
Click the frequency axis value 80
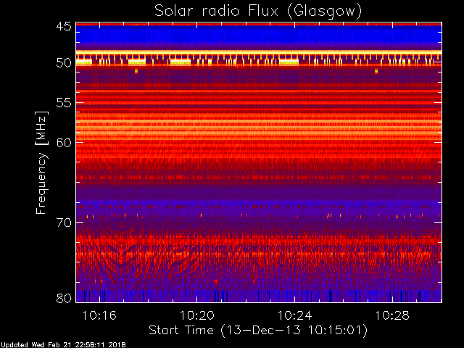click(64, 298)
